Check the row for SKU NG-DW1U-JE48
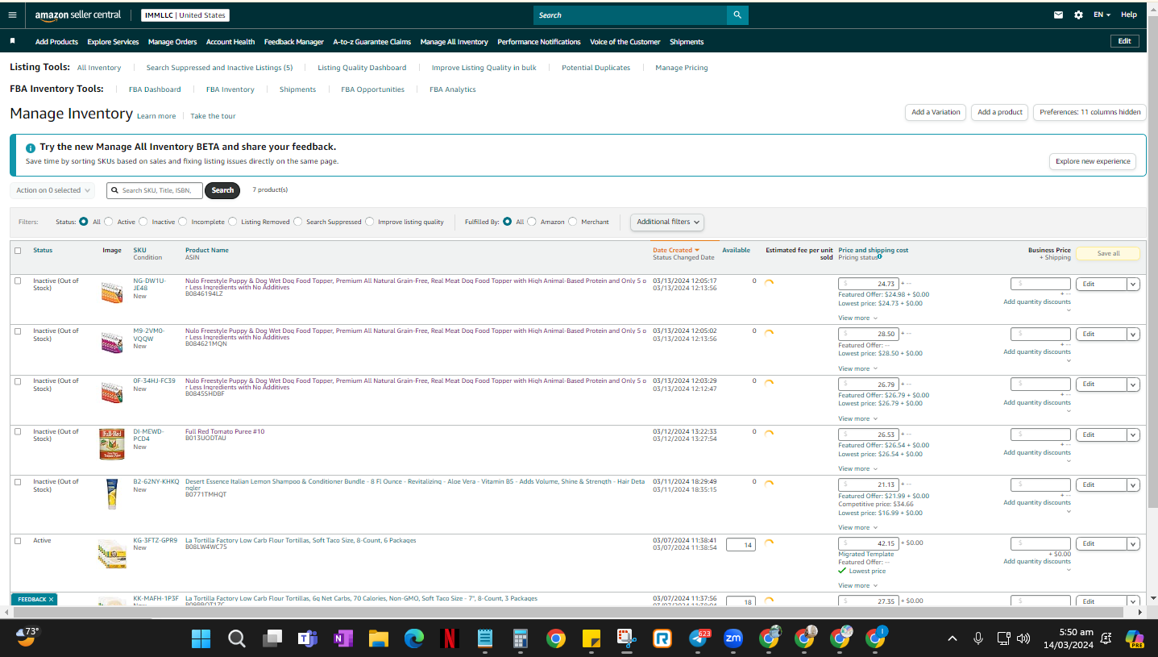 coord(18,281)
